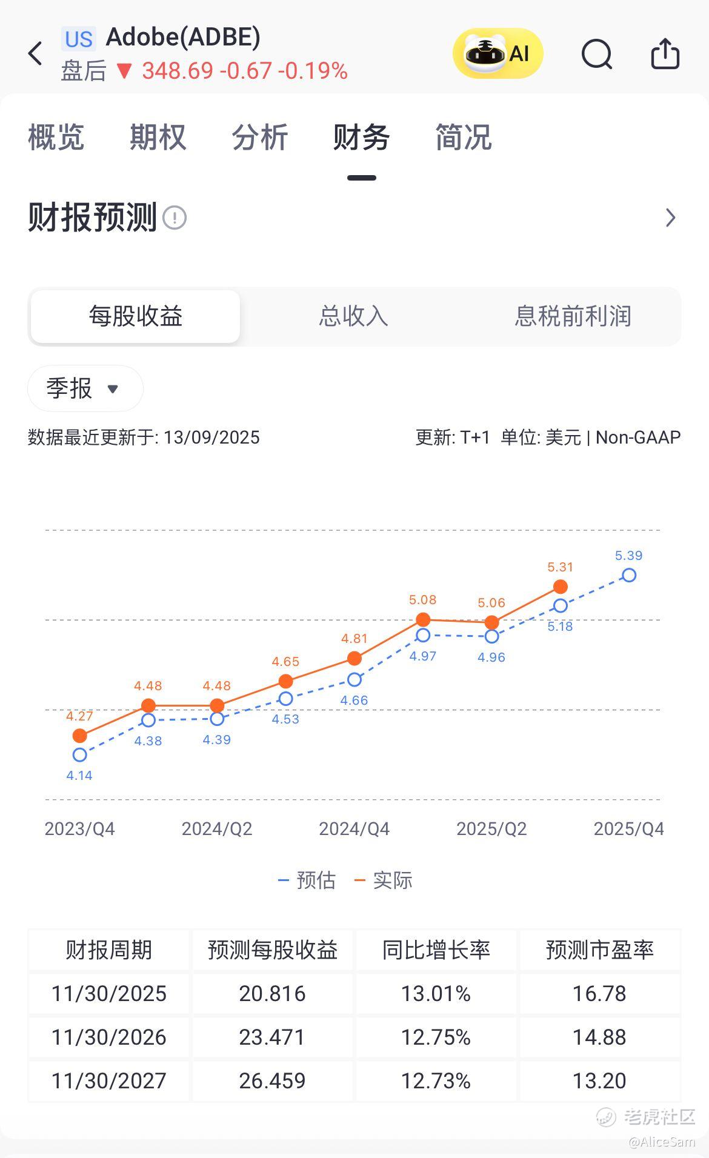Tap the 预测每股收益 column header
Screen dimensions: 709x1158
click(x=273, y=950)
